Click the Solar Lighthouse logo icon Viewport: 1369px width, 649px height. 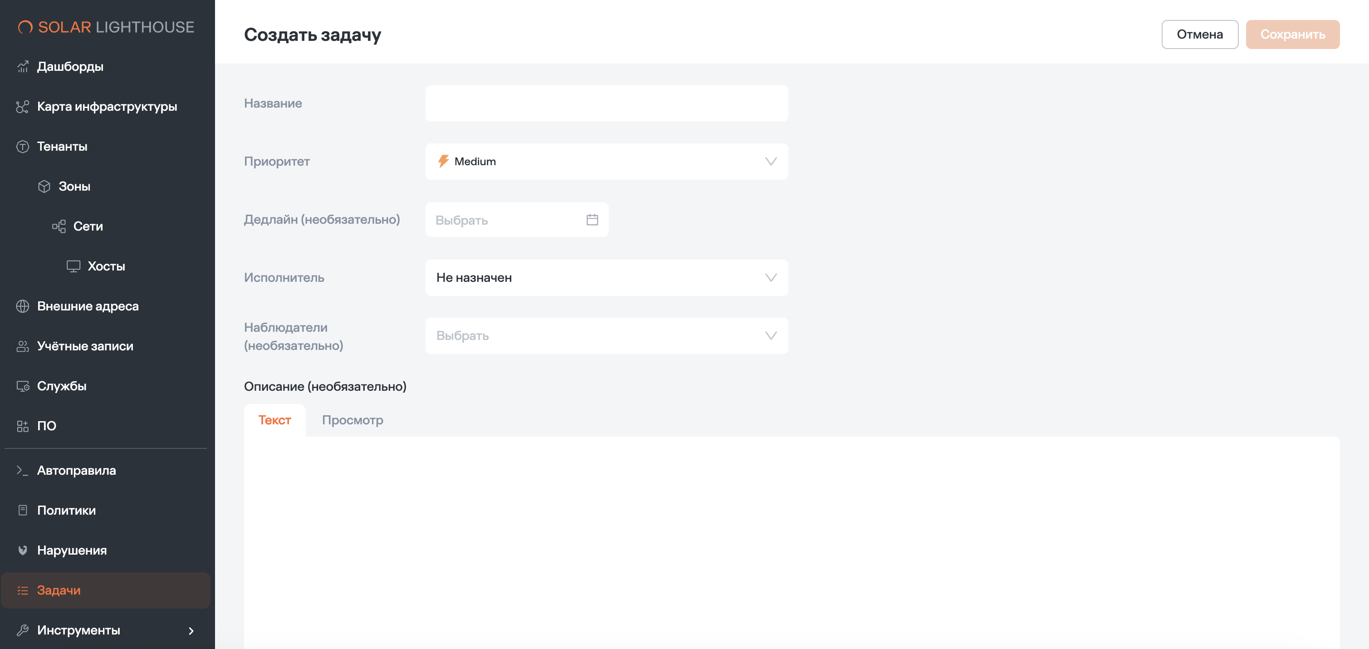coord(25,27)
